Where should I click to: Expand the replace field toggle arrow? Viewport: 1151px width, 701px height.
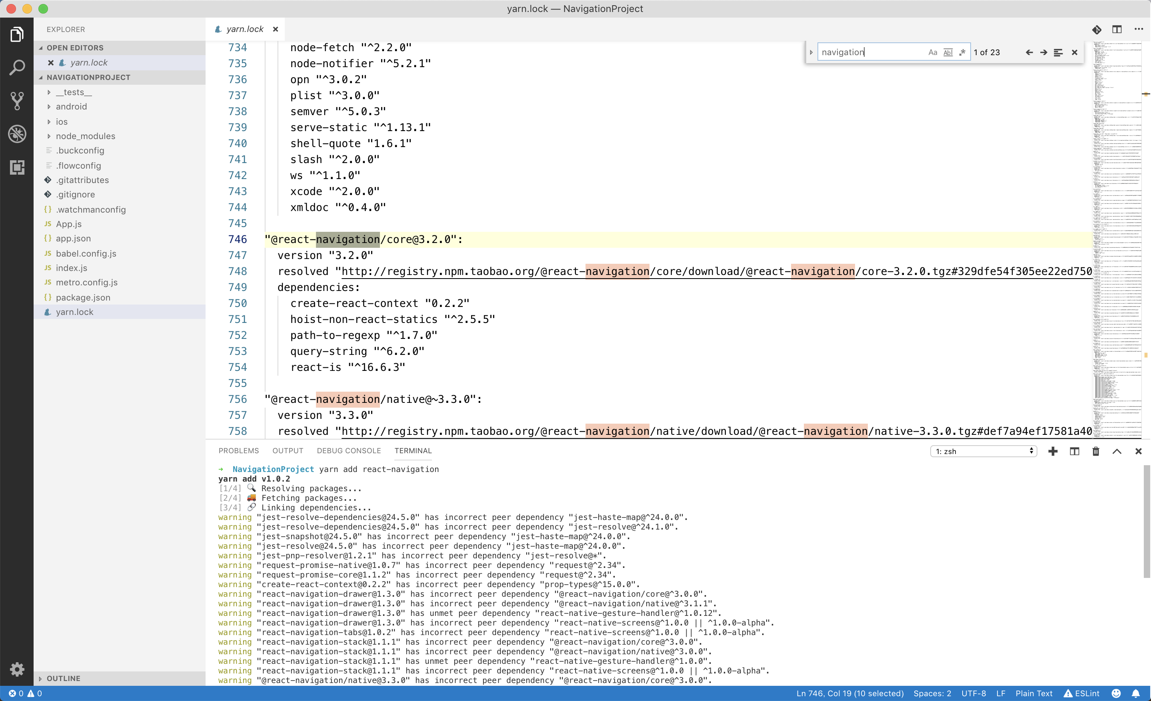[811, 52]
